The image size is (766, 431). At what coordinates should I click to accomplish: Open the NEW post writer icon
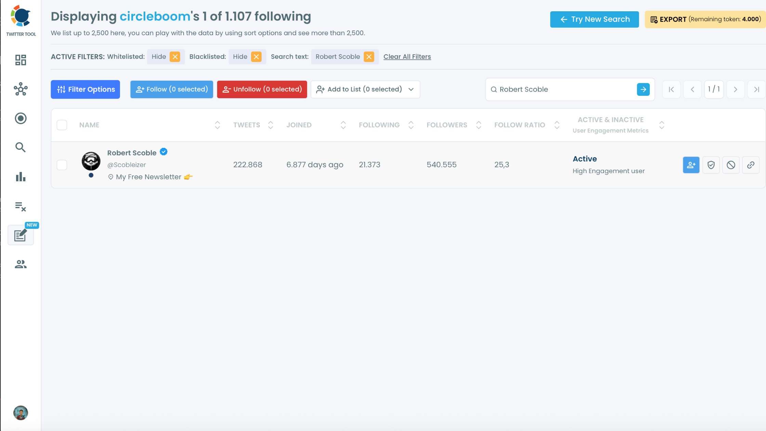click(21, 235)
